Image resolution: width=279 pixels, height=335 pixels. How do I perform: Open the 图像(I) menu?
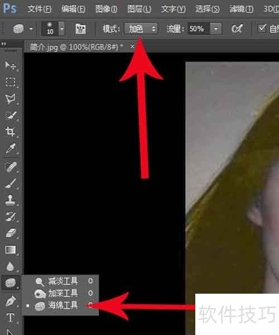click(x=106, y=9)
